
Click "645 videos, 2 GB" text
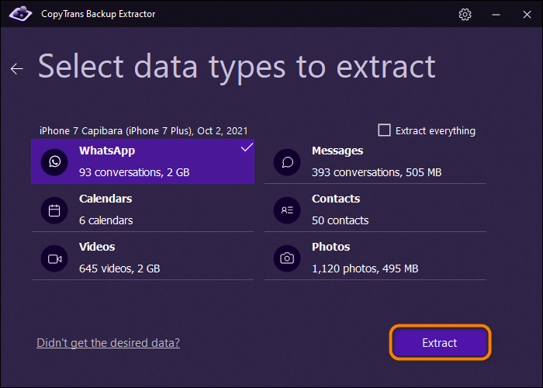coord(119,268)
